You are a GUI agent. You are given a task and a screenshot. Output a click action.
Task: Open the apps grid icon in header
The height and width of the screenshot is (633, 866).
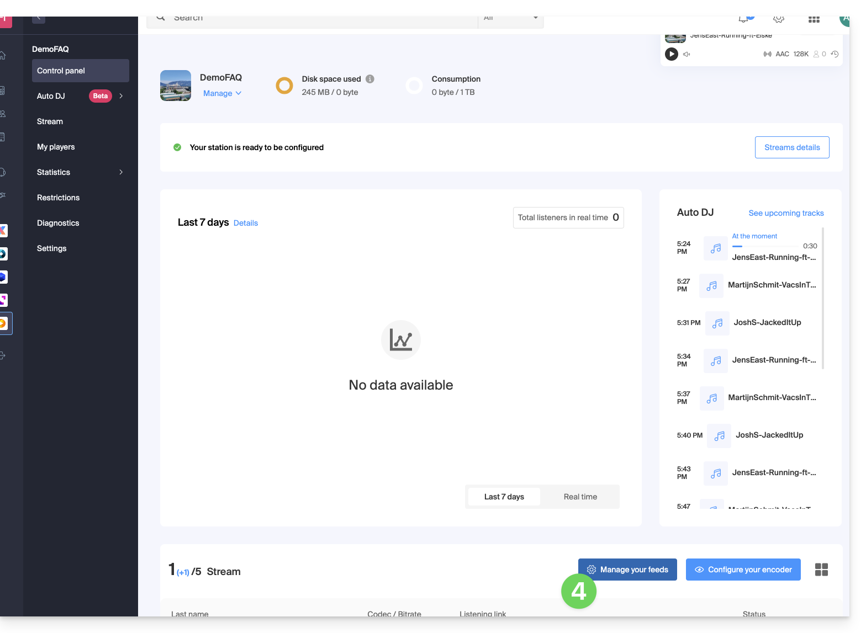814,19
